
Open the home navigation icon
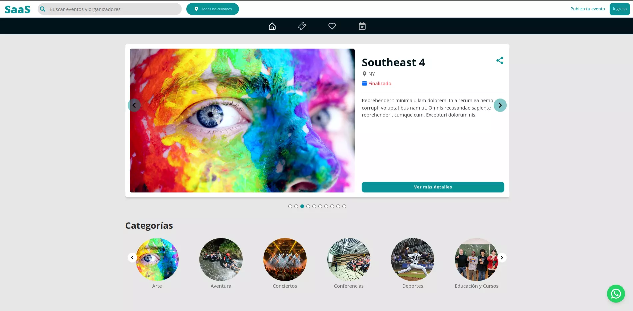click(272, 26)
